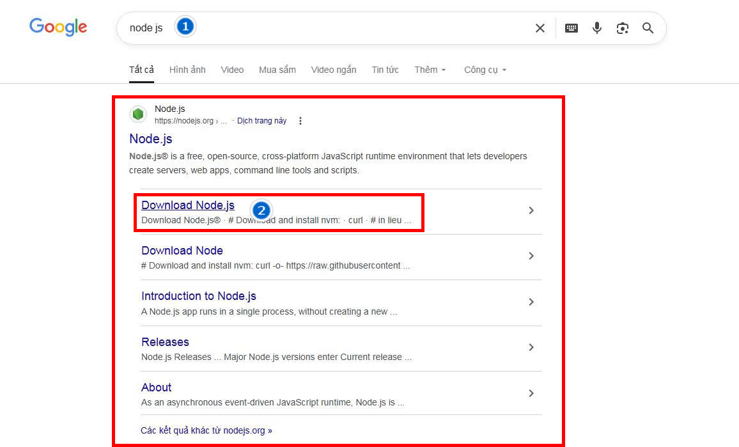This screenshot has width=739, height=447.
Task: Expand the Releases sitelink chevron
Action: [531, 347]
